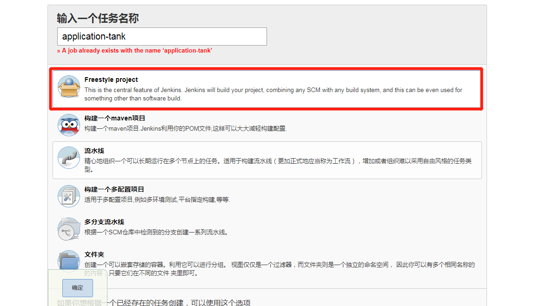
Task: Select the 多分支流水线 title
Action: [104, 222]
